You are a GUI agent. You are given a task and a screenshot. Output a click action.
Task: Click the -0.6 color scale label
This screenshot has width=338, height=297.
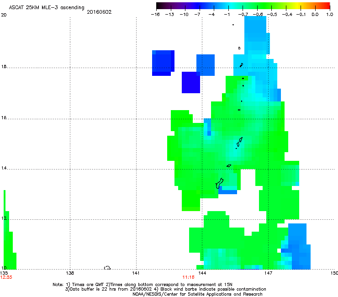[258, 15]
